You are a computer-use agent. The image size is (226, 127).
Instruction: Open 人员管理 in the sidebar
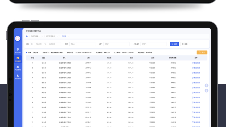(18, 68)
